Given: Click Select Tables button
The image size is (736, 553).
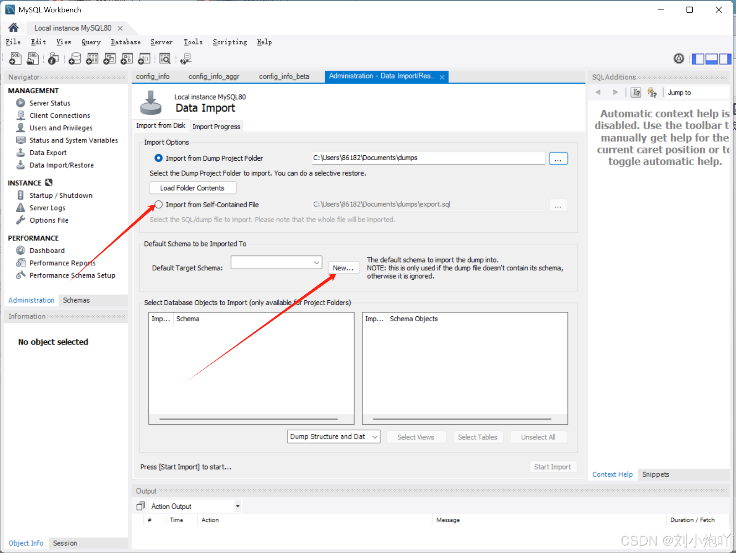Looking at the screenshot, I should point(477,437).
